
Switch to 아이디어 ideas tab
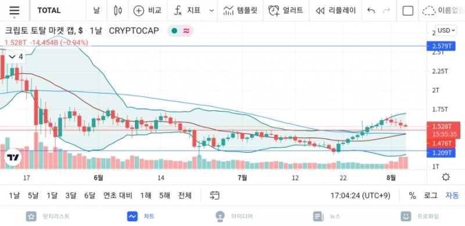point(234,216)
